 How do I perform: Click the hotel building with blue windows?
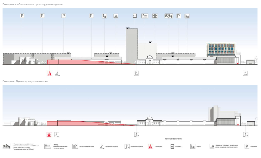coord(221,50)
